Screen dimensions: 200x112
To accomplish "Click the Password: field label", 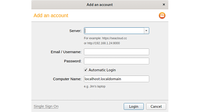I will pyautogui.click(x=73, y=61).
